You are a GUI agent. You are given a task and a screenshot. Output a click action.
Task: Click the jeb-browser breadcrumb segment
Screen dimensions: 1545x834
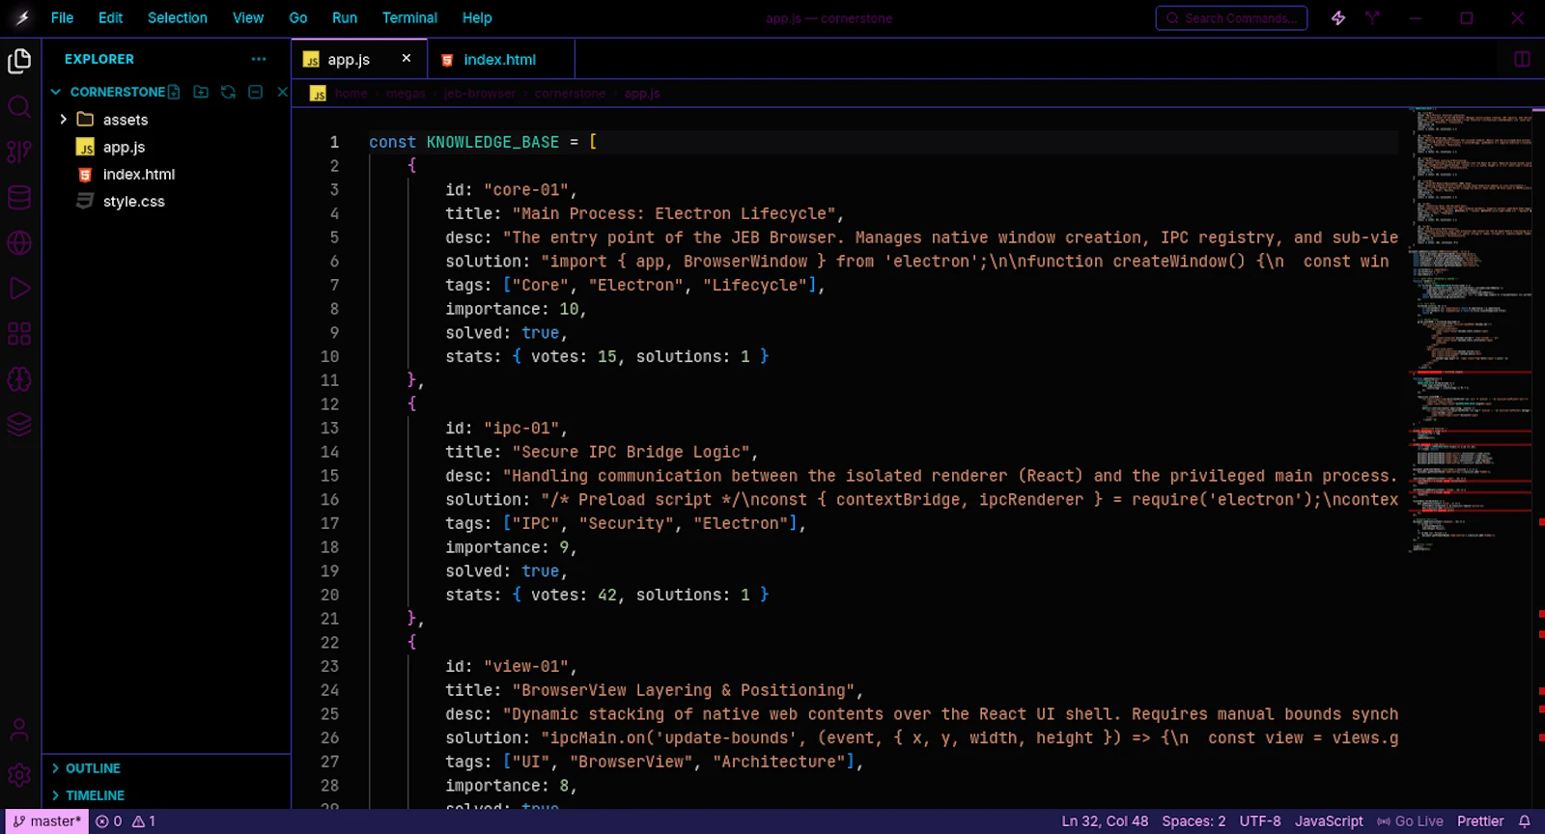480,94
